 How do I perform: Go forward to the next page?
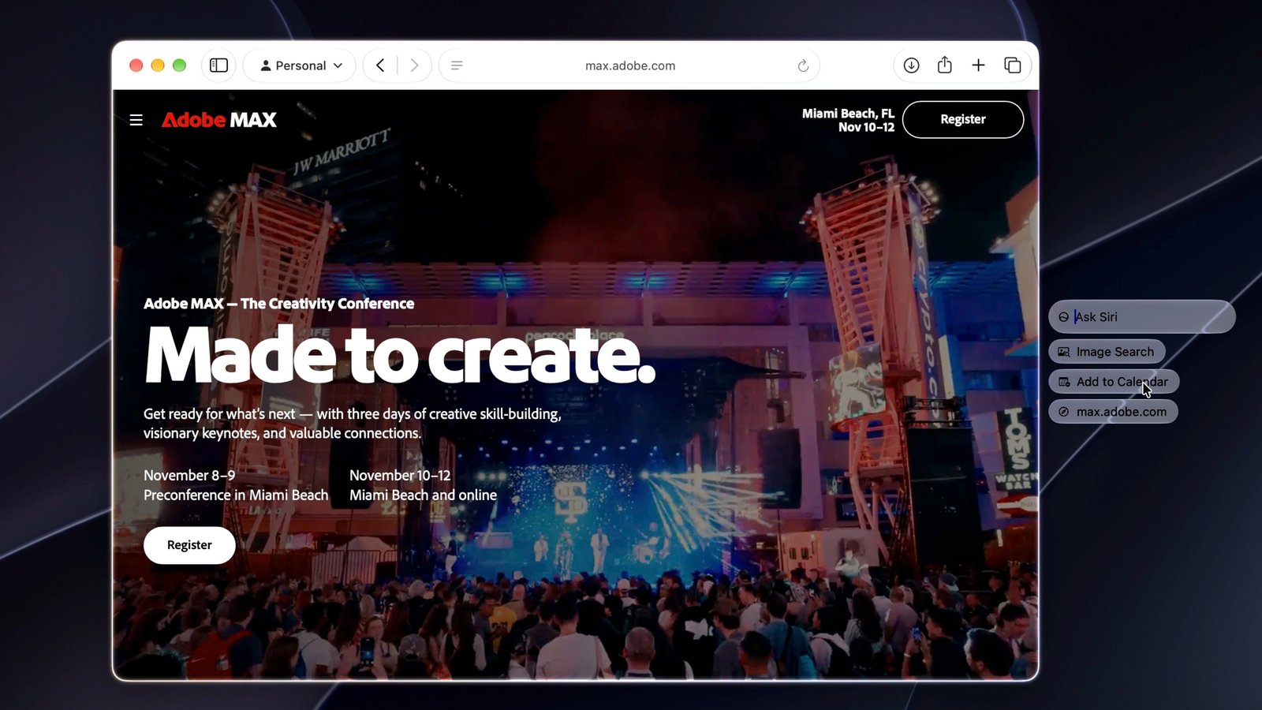coord(414,65)
